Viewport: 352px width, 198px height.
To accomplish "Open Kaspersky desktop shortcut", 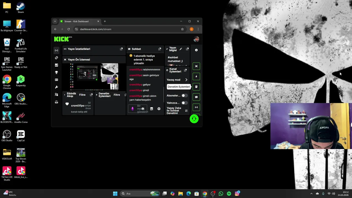I will tap(21, 81).
